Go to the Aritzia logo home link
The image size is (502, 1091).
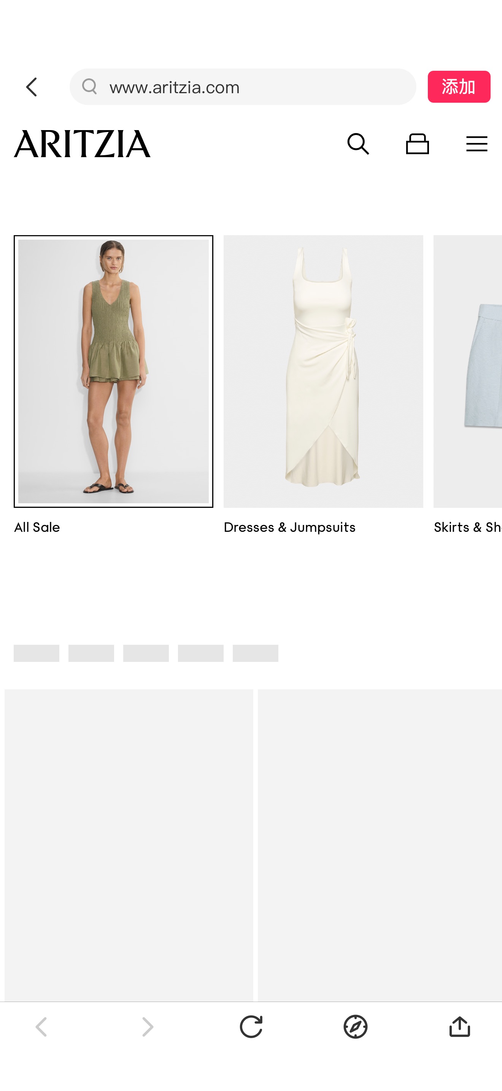coord(82,144)
